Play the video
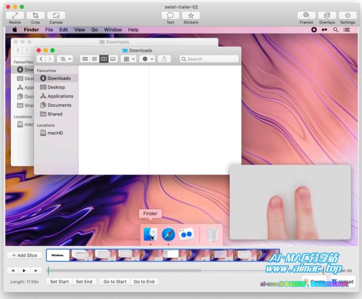This screenshot has height=299, width=362. [x=24, y=271]
